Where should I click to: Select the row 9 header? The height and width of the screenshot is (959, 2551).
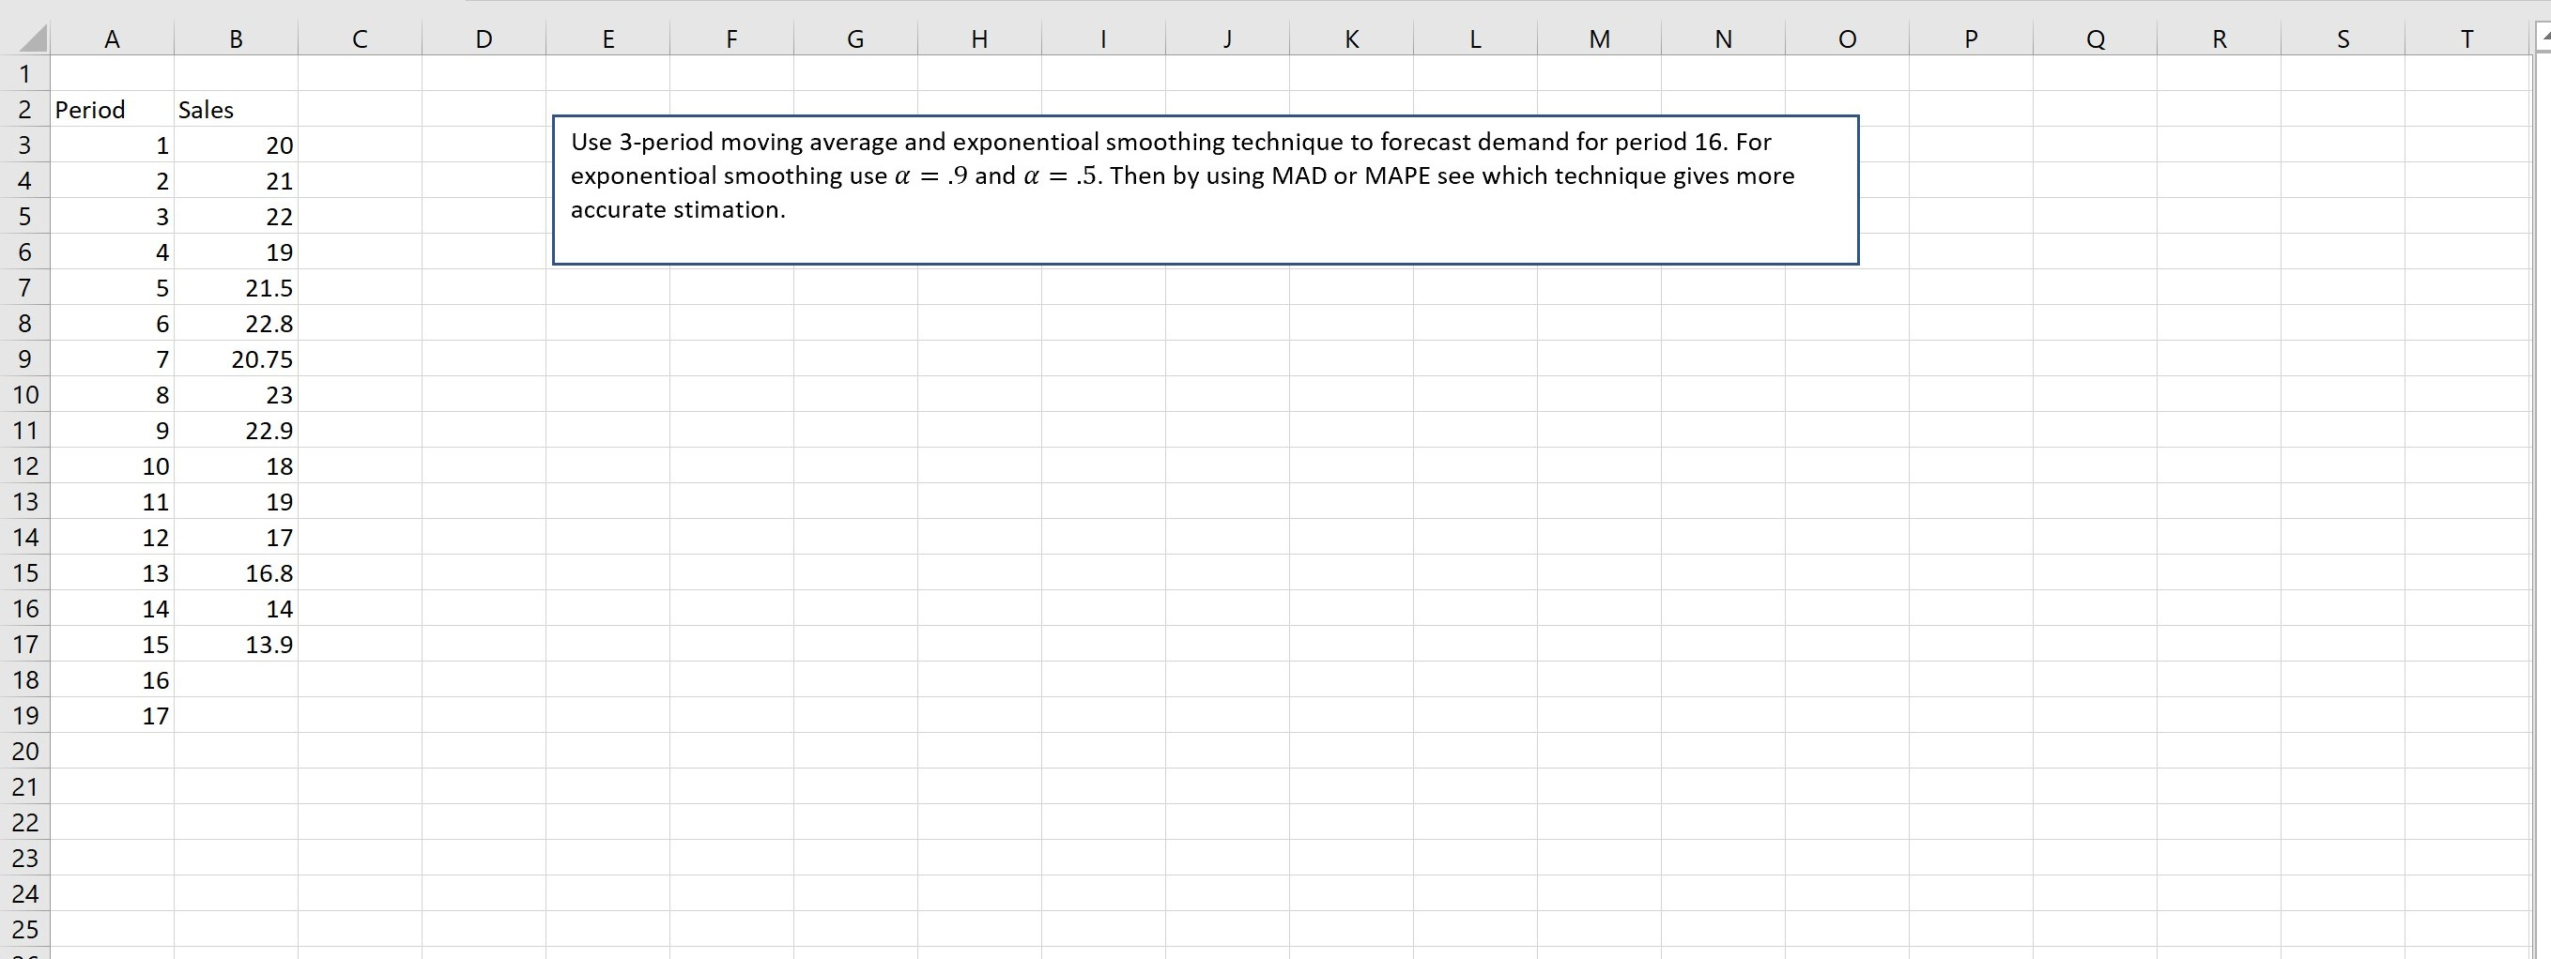point(24,358)
